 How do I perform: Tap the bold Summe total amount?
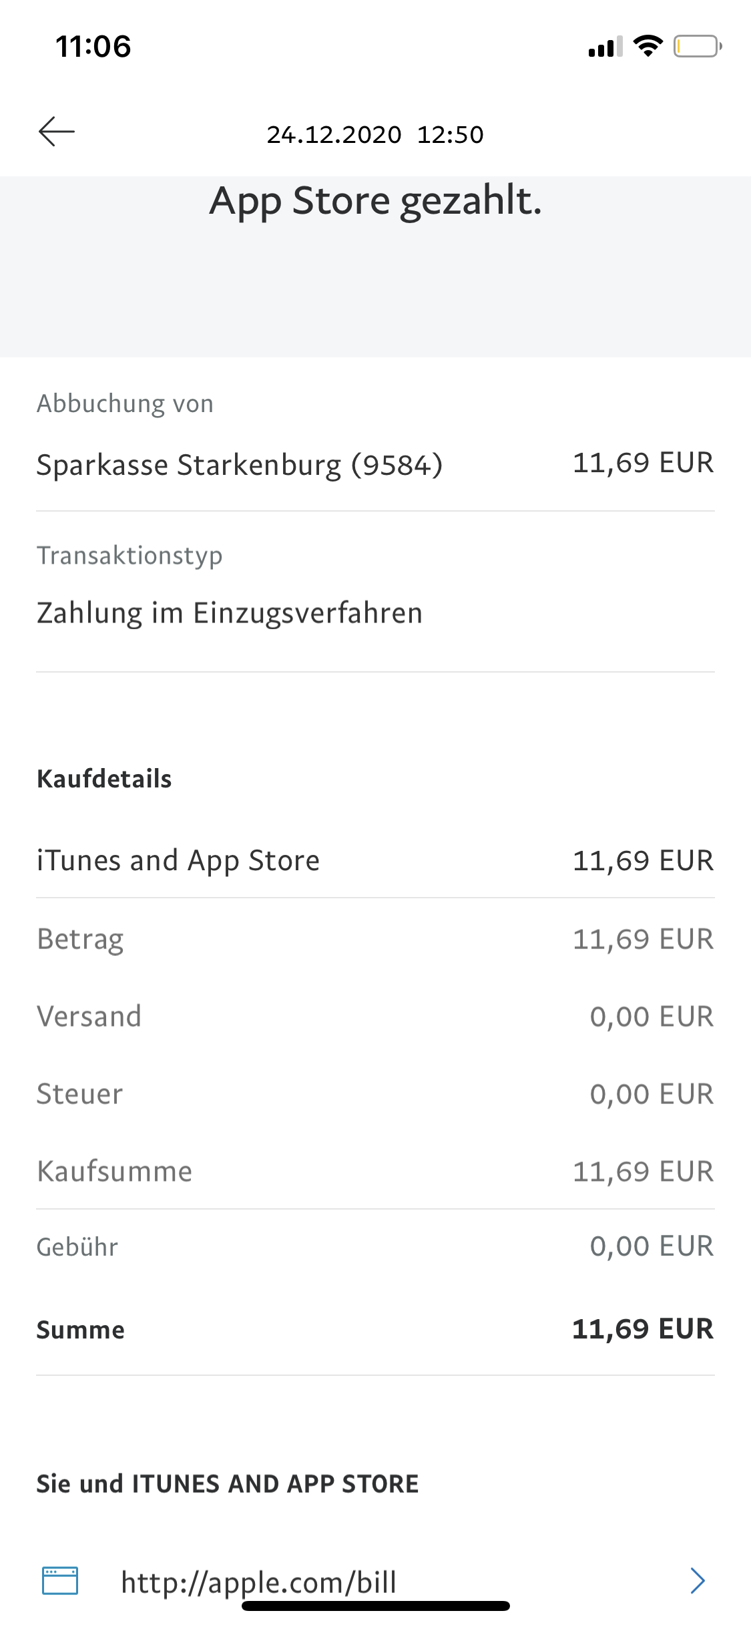642,1329
